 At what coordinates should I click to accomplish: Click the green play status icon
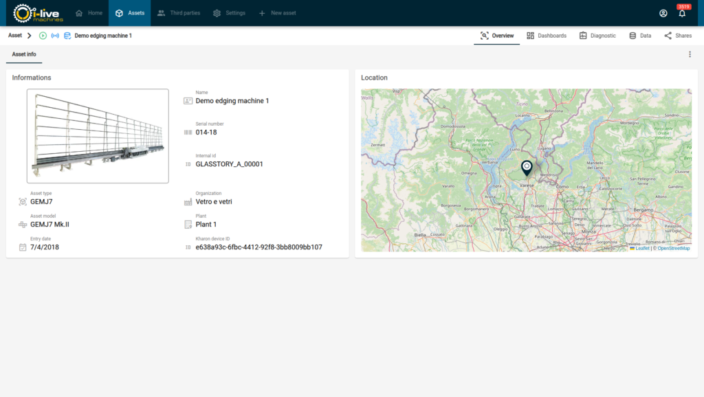pos(43,36)
